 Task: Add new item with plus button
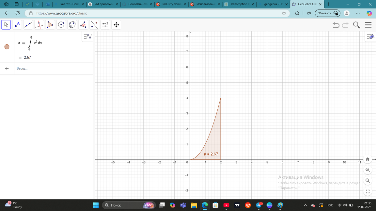(x=7, y=68)
